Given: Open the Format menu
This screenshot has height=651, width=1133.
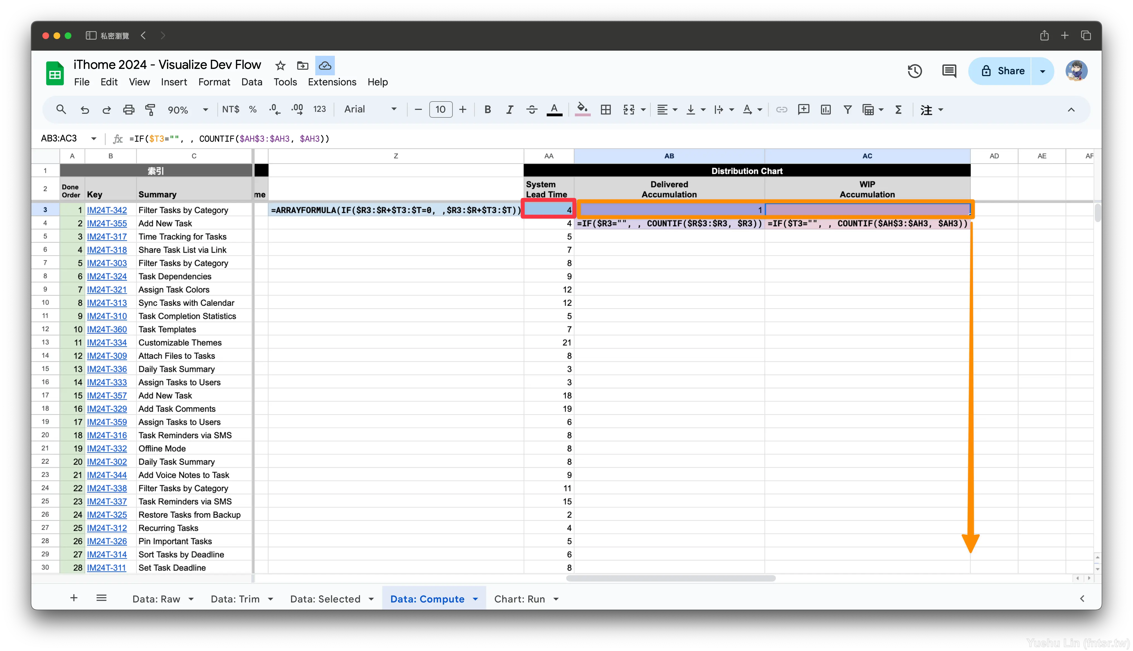Looking at the screenshot, I should pos(214,82).
